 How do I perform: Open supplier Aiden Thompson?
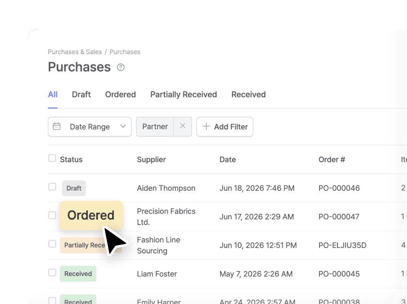point(166,188)
